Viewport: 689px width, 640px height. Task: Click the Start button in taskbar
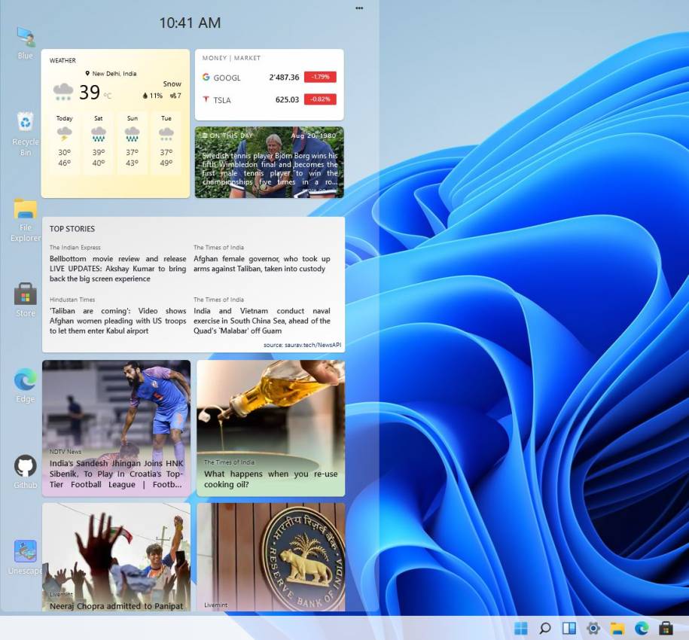tap(521, 628)
